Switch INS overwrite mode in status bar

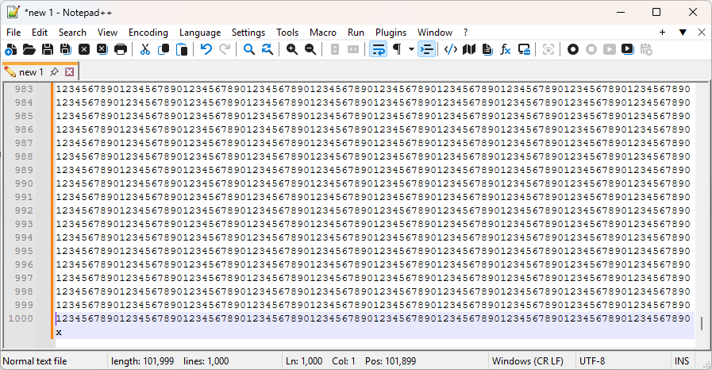point(682,360)
